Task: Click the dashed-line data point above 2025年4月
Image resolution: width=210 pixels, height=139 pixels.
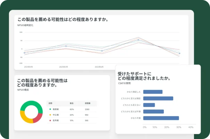Action: [24, 53]
